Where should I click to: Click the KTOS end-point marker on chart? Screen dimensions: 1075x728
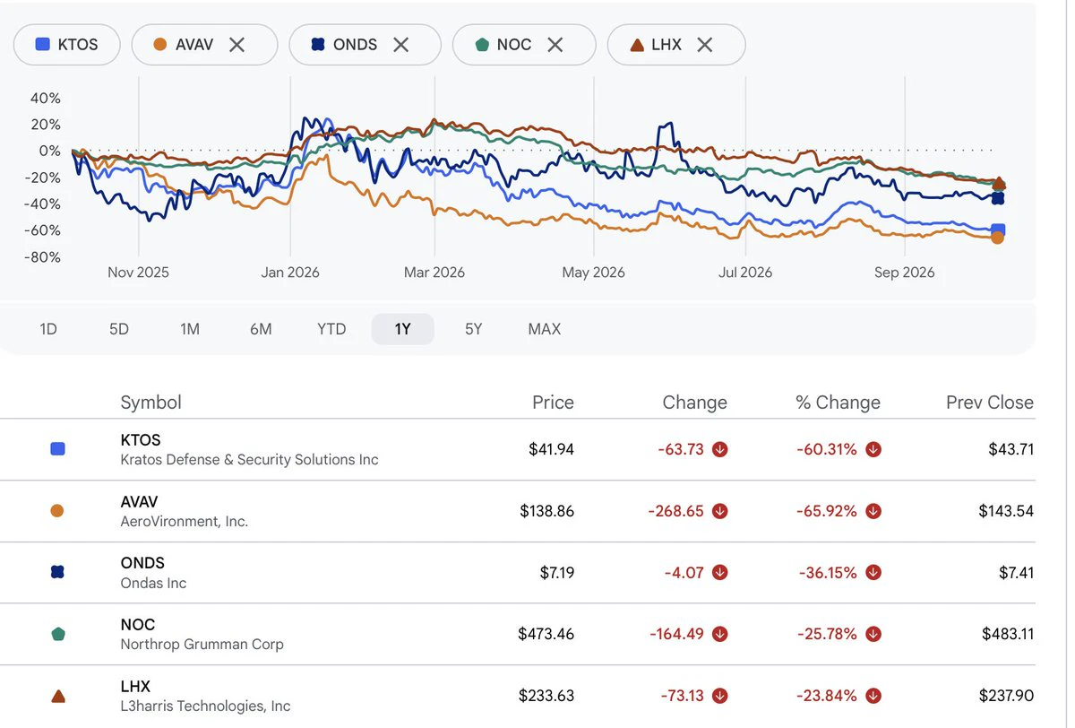click(x=998, y=230)
